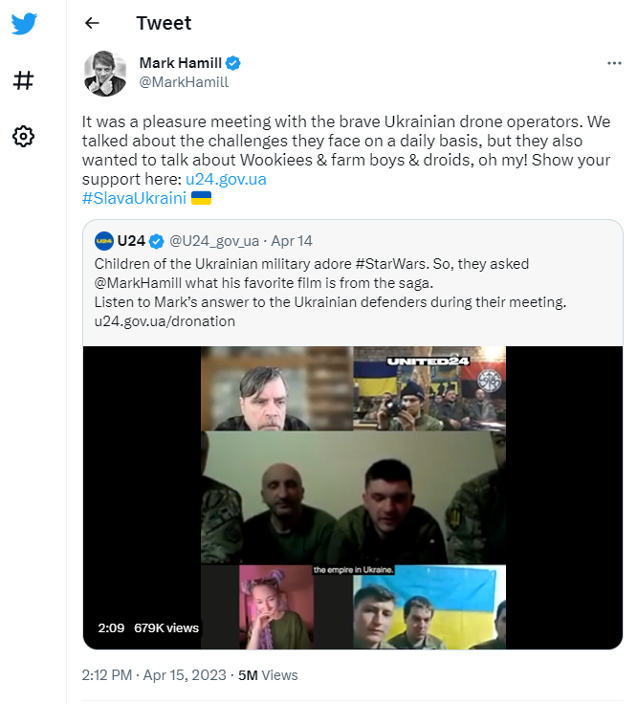Viewport: 637px width, 704px height.
Task: Click the verified badge beside Mark Hamill
Action: [233, 63]
